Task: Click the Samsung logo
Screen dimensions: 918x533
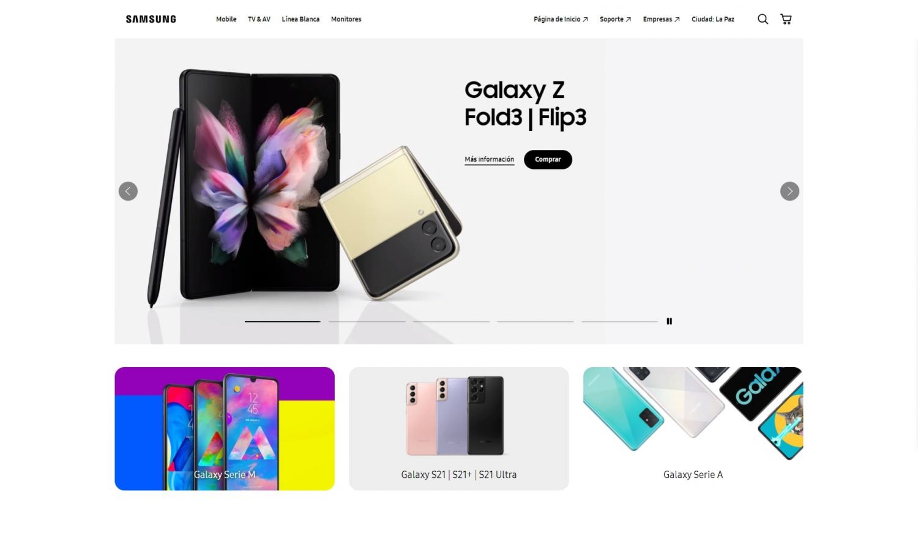Action: (151, 19)
